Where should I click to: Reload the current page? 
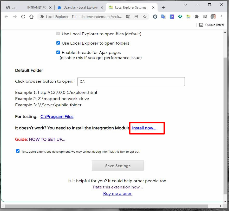[23, 17]
